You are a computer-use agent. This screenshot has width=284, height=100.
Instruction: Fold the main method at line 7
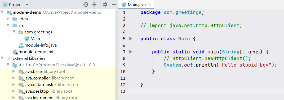pyautogui.click(x=138, y=52)
